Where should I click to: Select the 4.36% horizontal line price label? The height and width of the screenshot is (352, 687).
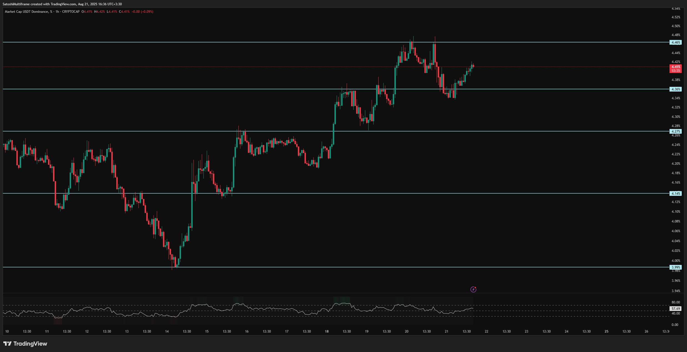click(x=676, y=89)
